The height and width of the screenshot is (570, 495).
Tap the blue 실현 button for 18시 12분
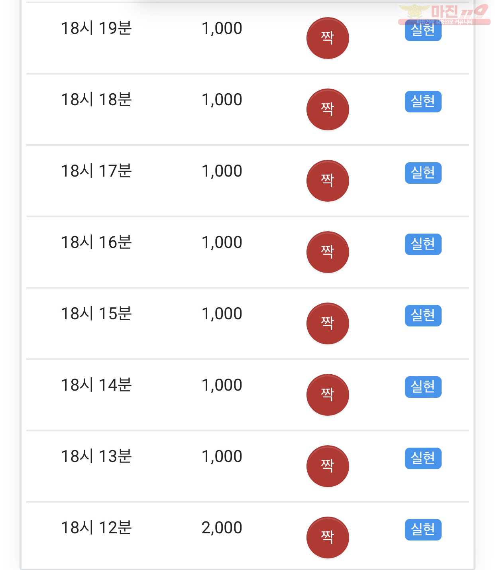coord(423,529)
